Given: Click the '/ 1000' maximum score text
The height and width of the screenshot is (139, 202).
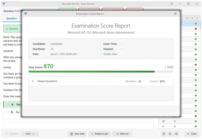Looking at the screenshot, I should [x=169, y=67].
